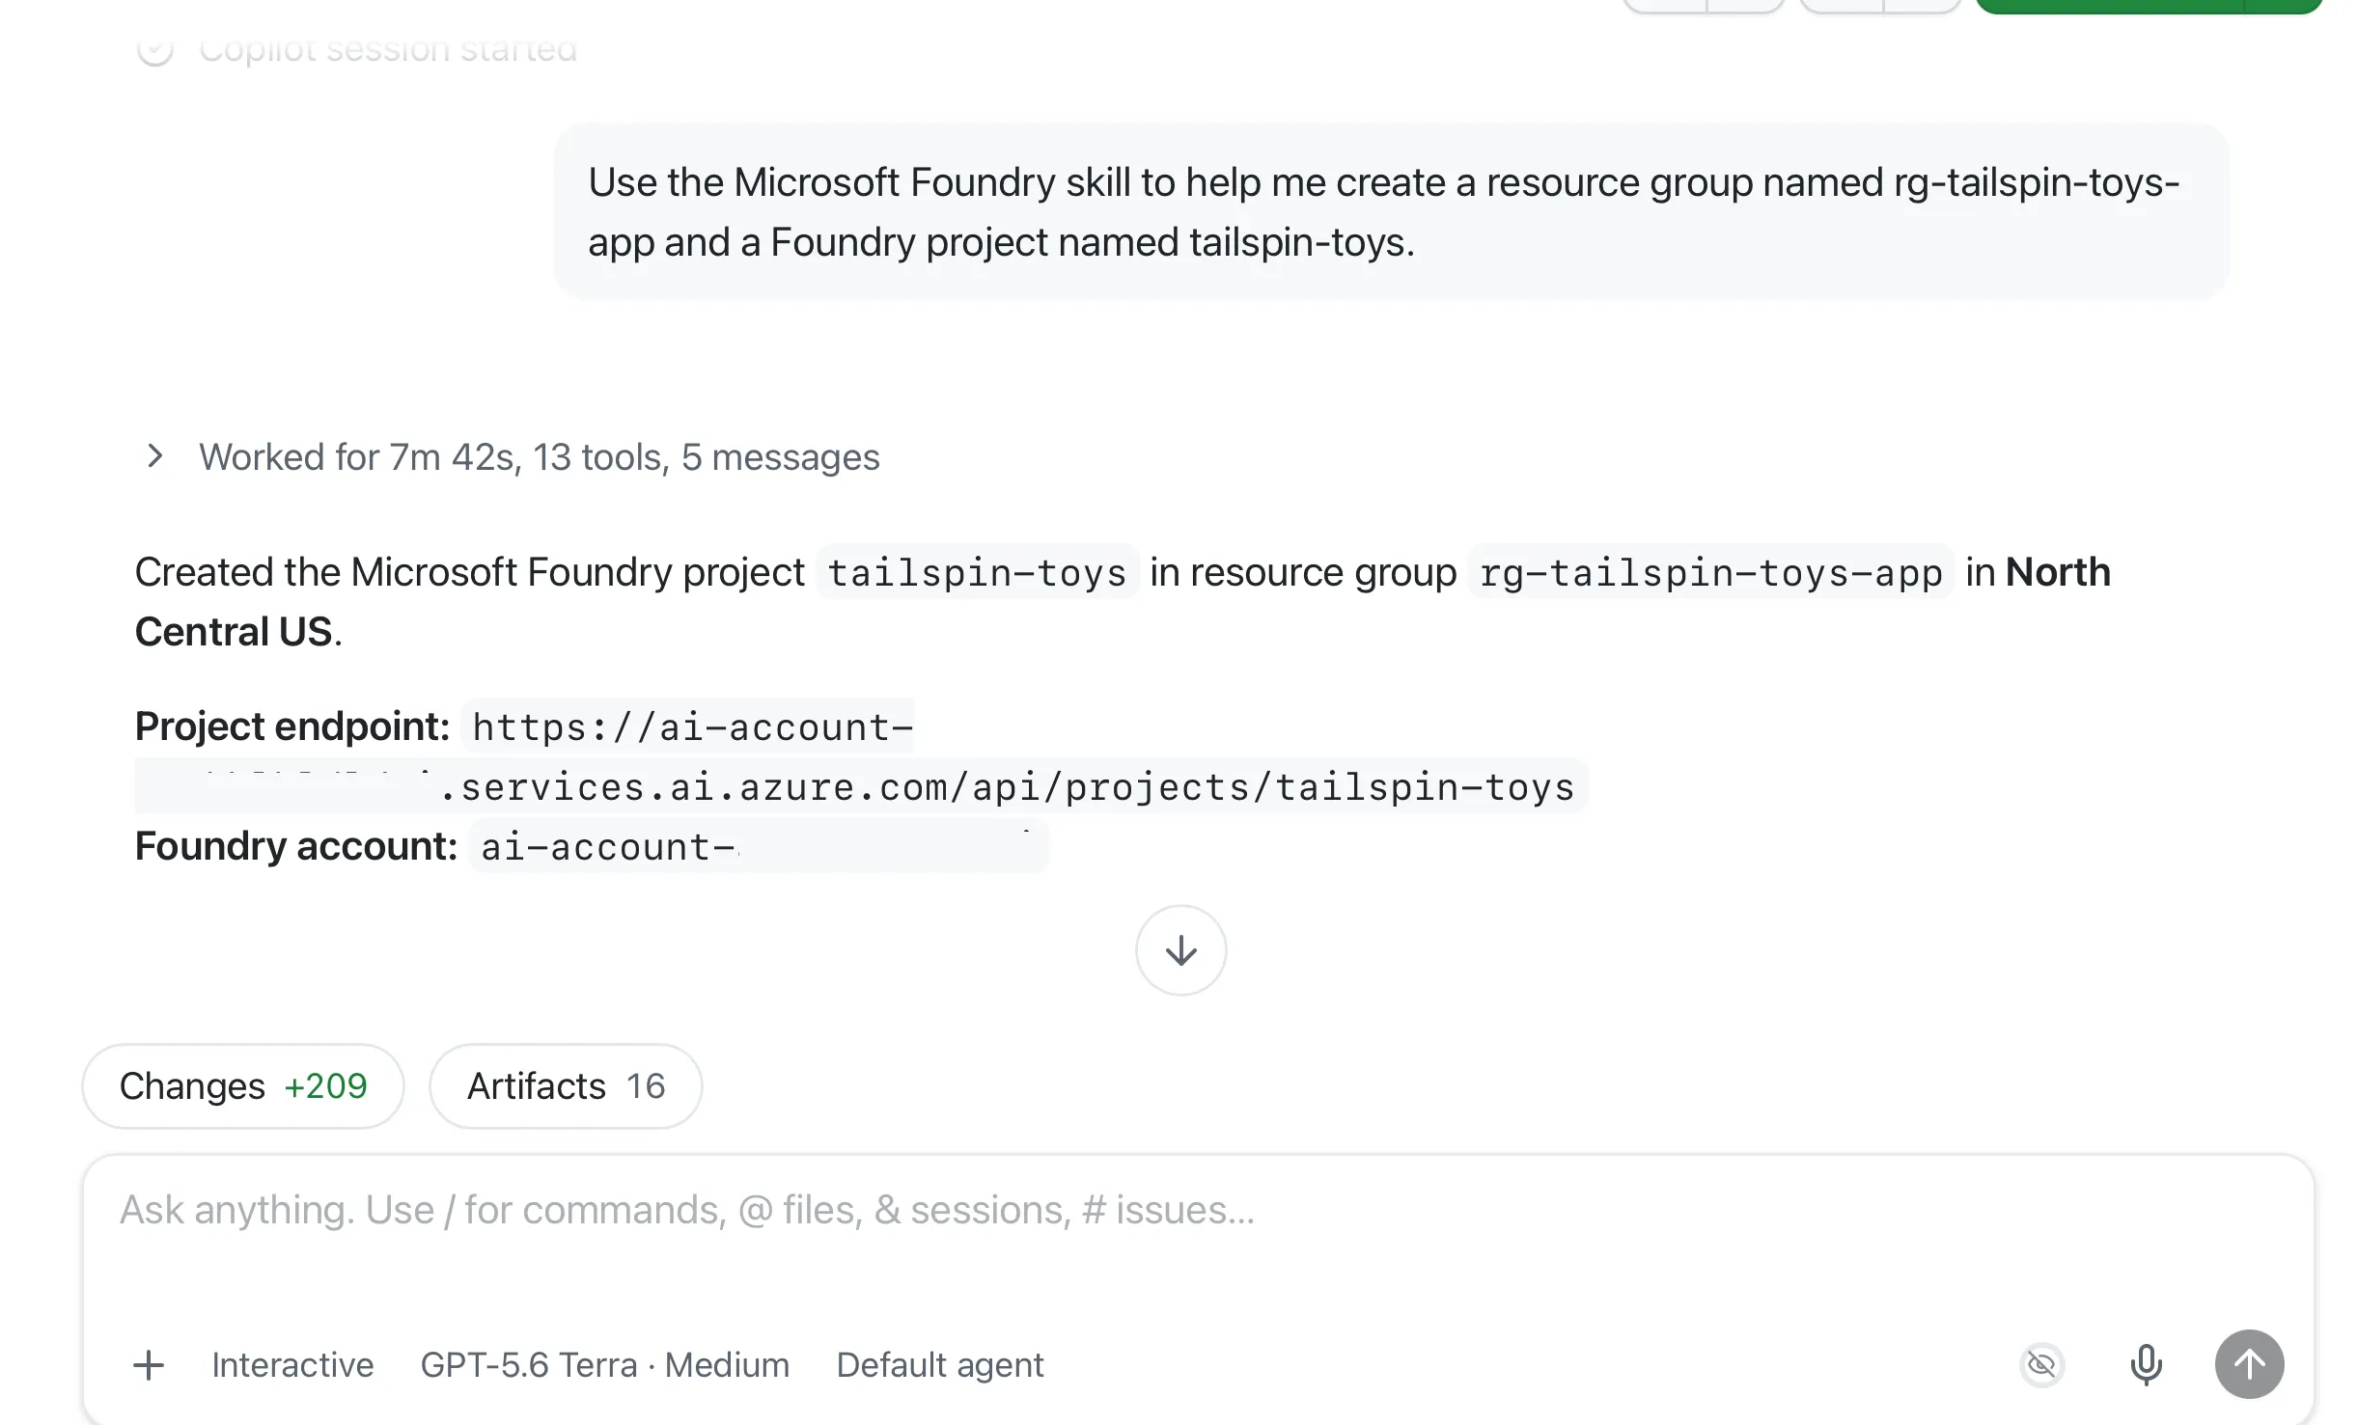
Task: Click the user prompt message bubble
Action: pos(1391,211)
